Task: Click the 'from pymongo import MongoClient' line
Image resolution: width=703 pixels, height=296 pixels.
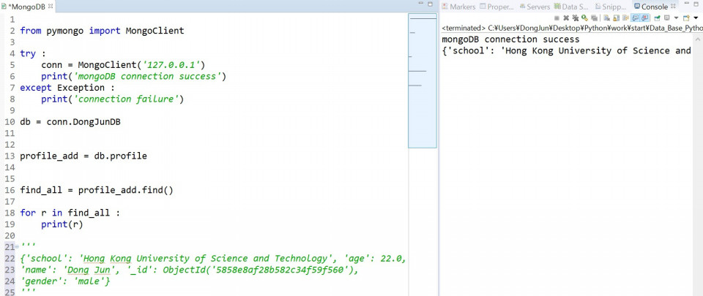Action: coord(102,31)
